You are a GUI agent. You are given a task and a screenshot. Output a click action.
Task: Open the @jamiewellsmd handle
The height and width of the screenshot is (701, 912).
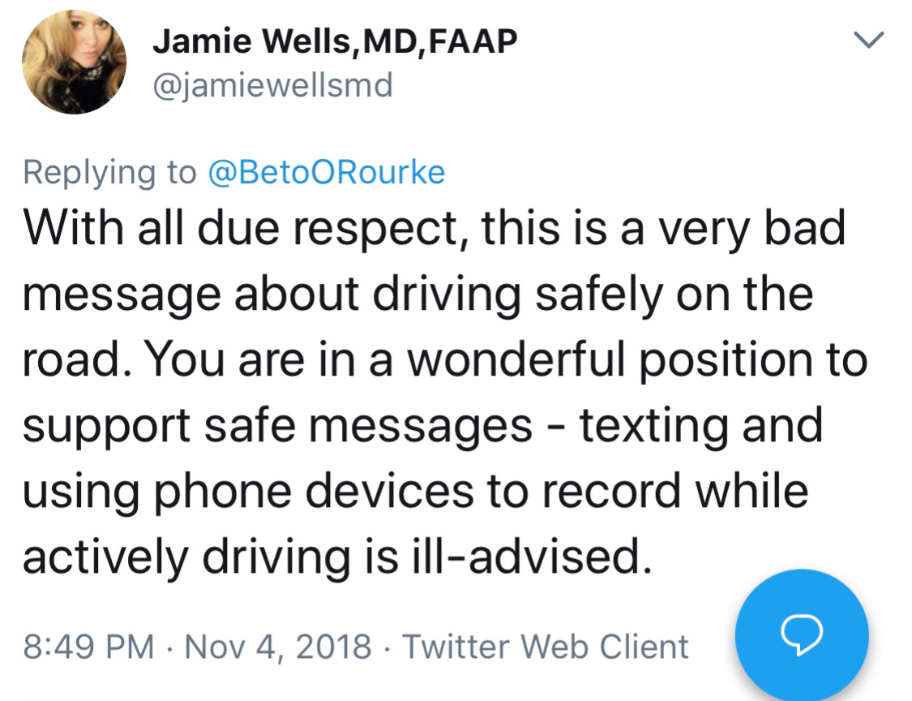click(x=272, y=84)
